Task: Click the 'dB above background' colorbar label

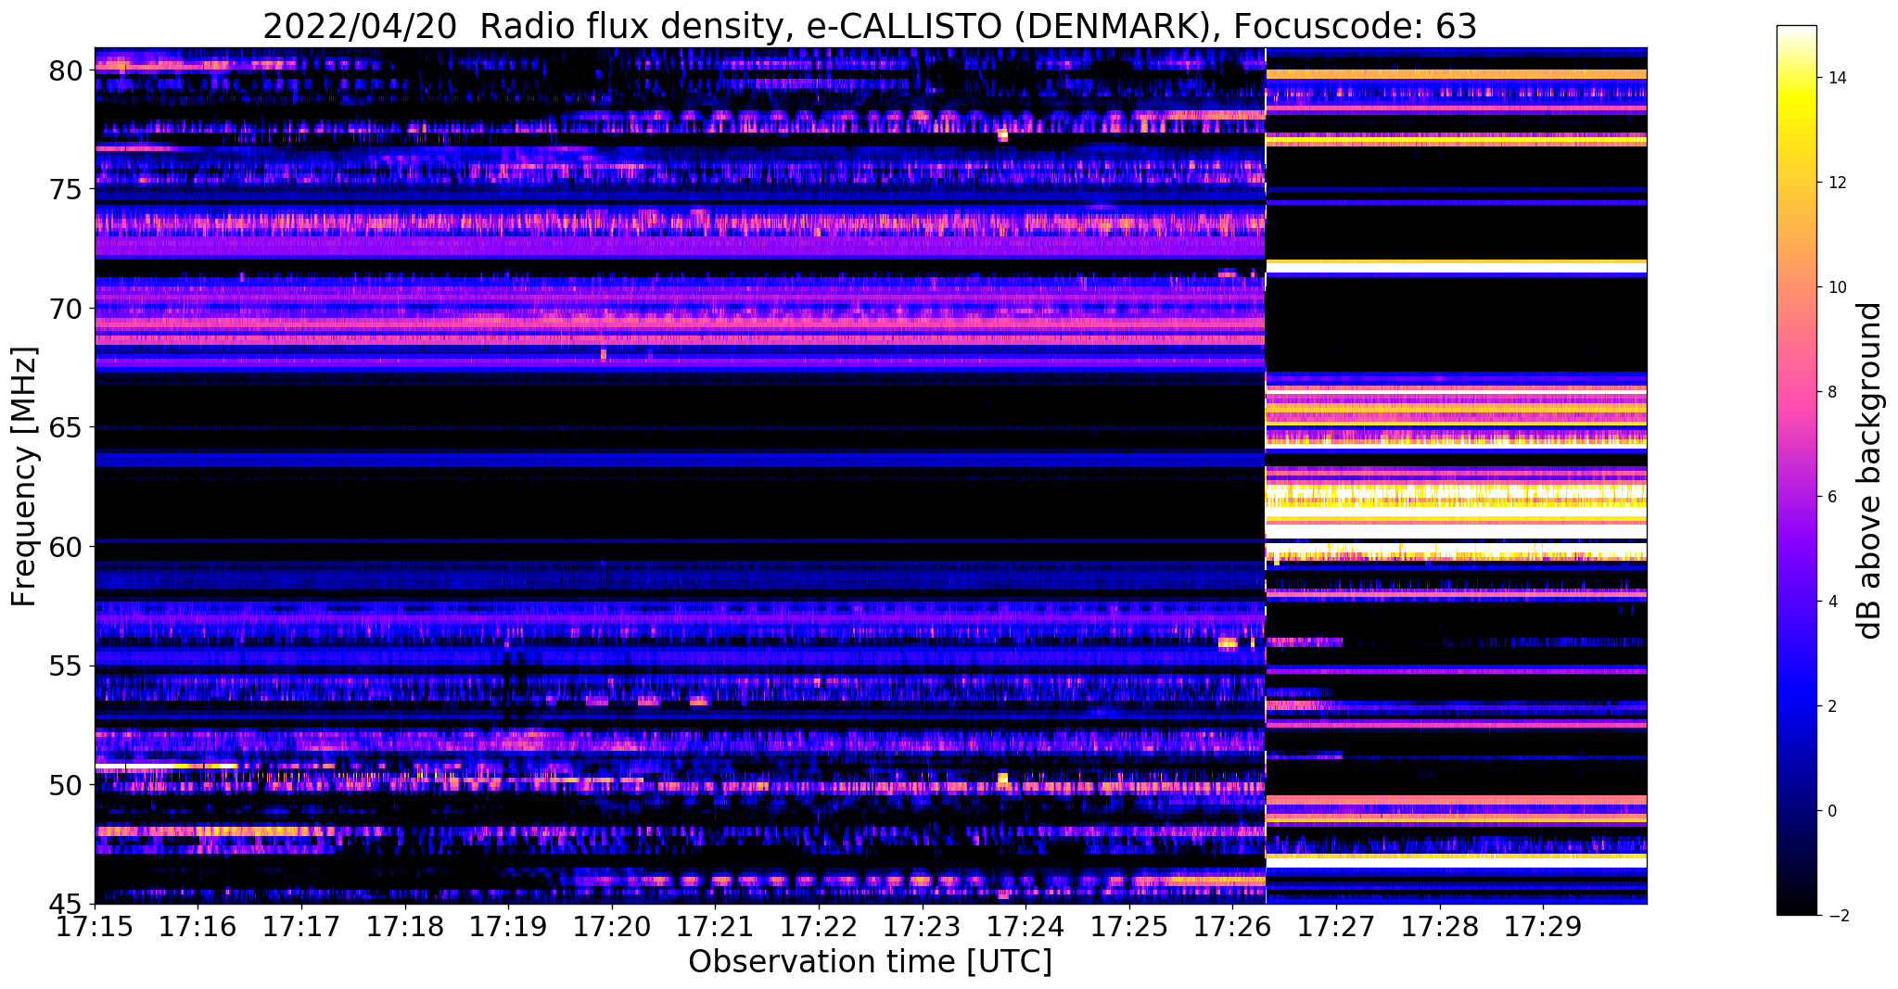Action: [1870, 471]
